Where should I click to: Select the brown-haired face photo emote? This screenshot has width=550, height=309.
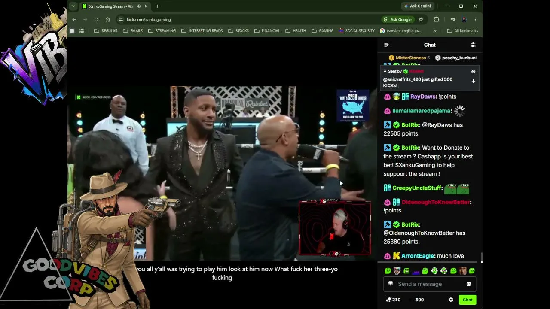pyautogui.click(x=463, y=271)
